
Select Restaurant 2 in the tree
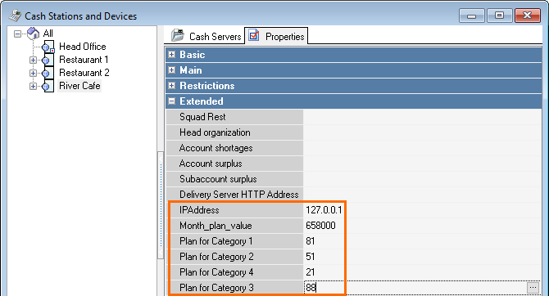(x=84, y=73)
